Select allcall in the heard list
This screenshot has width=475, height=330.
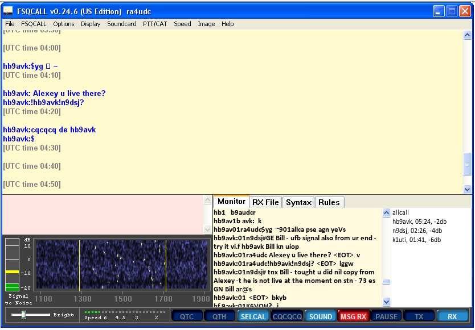click(x=400, y=212)
